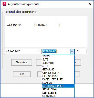Select STANDARD at bottom of dropdown list
Image resolution: width=94 pixels, height=98 pixels.
pyautogui.click(x=58, y=96)
